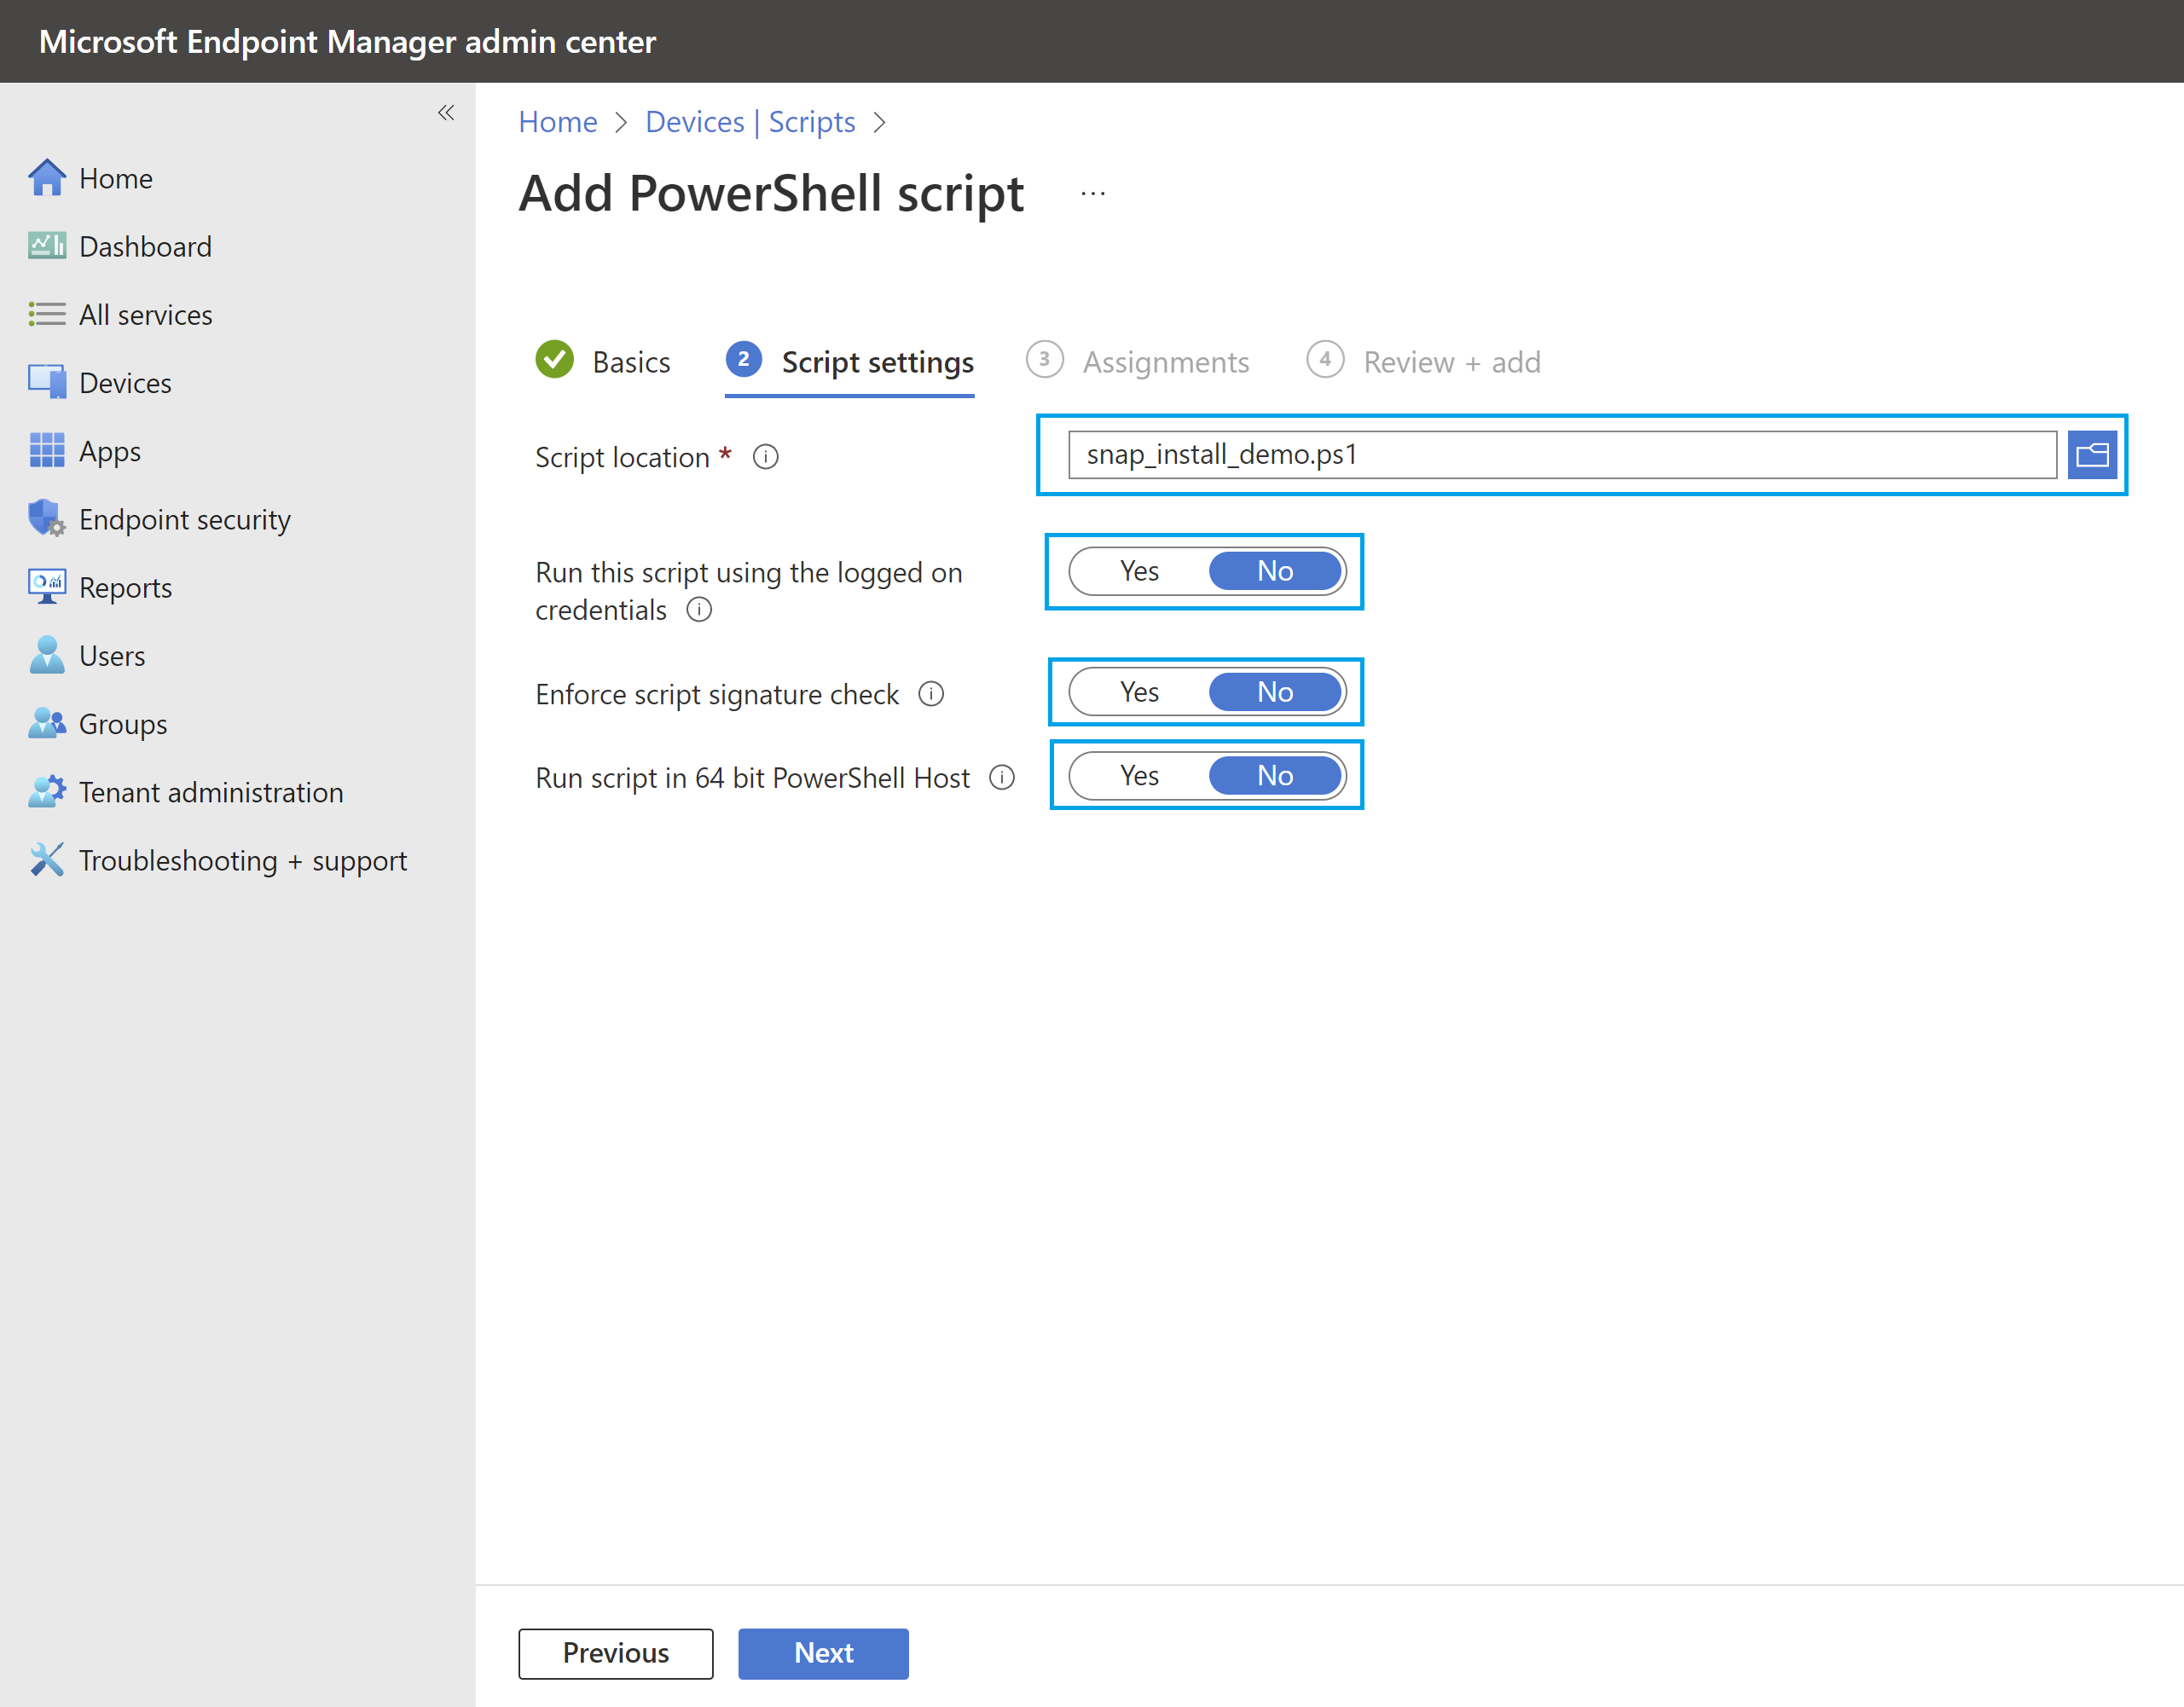Open the Apps section
Image resolution: width=2184 pixels, height=1707 pixels.
[x=108, y=451]
